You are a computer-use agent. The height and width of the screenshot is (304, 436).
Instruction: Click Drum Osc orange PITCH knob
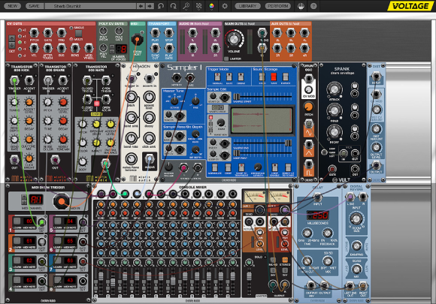click(x=308, y=107)
